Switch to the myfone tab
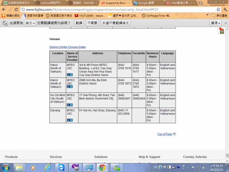This screenshot has height=172, width=229. 50,3
